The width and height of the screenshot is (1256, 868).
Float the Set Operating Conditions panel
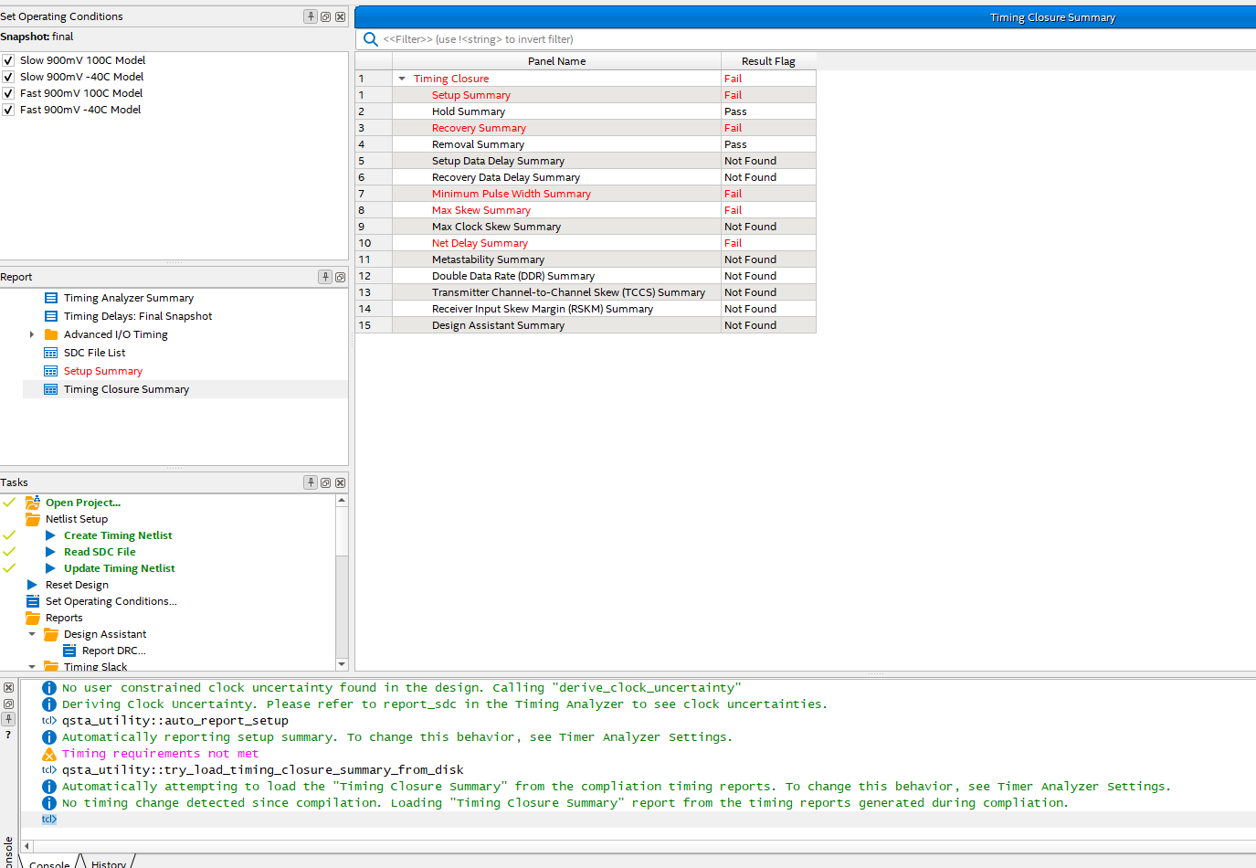325,16
